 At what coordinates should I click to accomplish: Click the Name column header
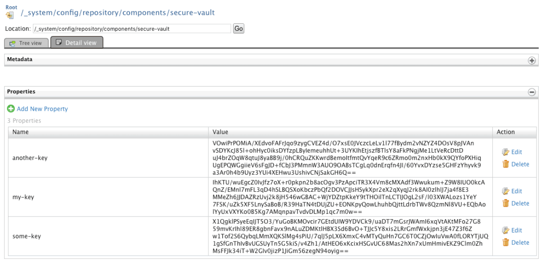click(20, 132)
